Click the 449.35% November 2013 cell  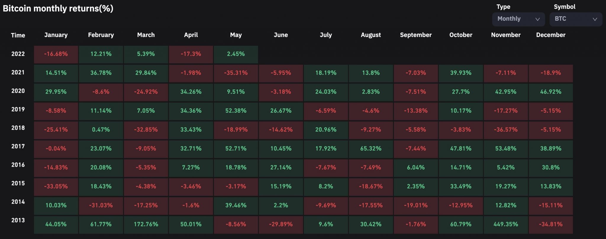click(506, 224)
